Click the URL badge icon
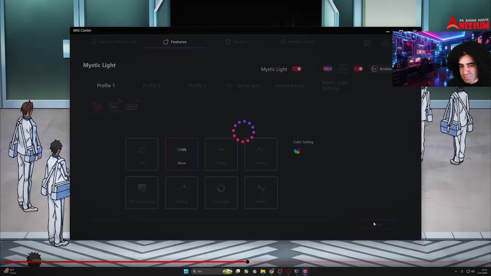Viewport: 491px width, 276px height. (328, 69)
